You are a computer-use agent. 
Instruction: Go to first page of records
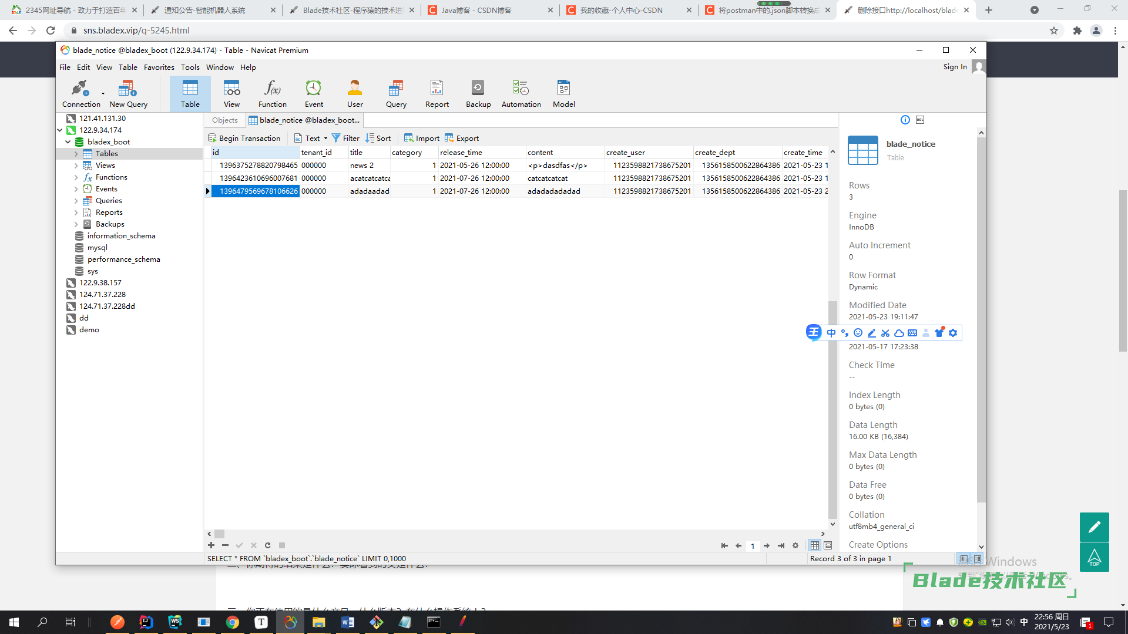724,546
